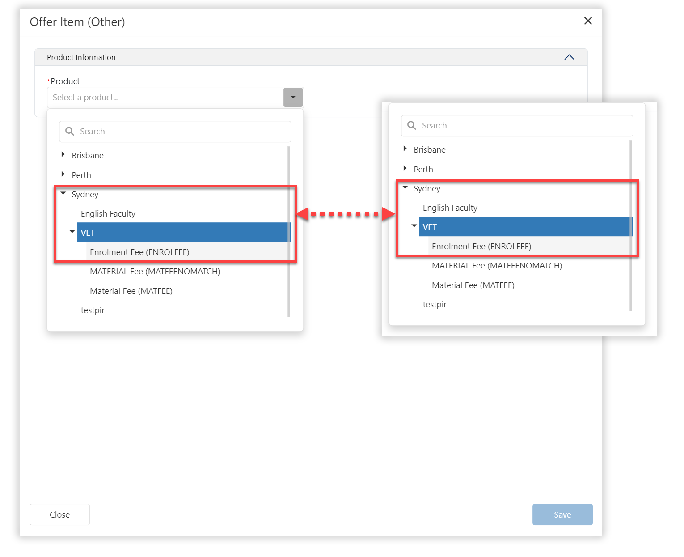Choose Material Fee (MATFEE) in left list
The height and width of the screenshot is (557, 684).
[131, 291]
